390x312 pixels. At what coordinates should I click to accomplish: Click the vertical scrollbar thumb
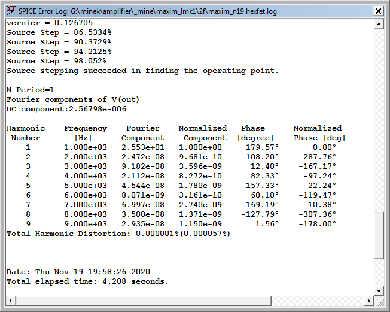pyautogui.click(x=379, y=235)
